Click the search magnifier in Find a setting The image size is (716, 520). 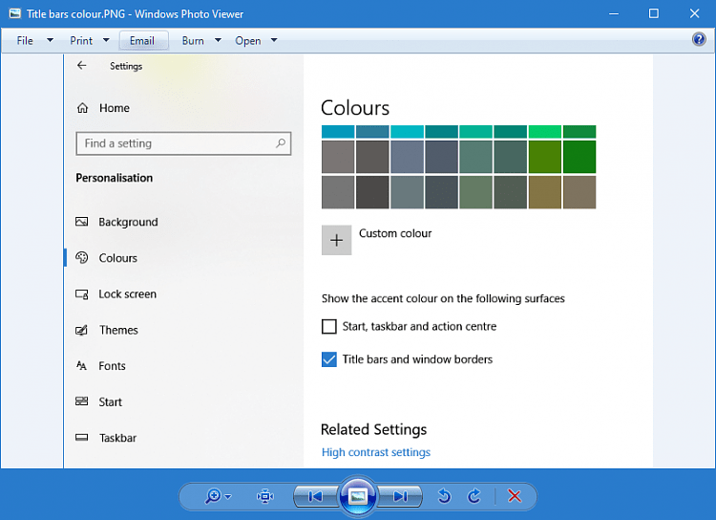(x=281, y=143)
